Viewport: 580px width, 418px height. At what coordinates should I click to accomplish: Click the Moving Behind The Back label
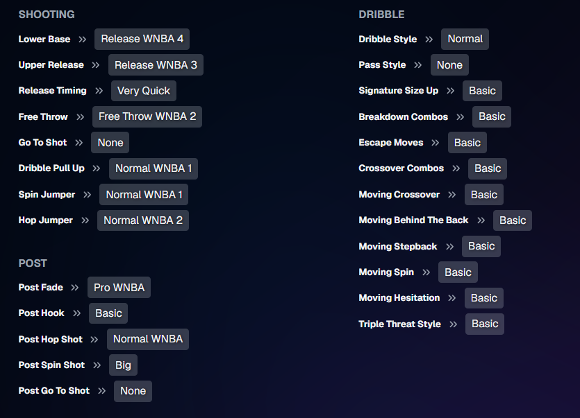[x=413, y=220]
